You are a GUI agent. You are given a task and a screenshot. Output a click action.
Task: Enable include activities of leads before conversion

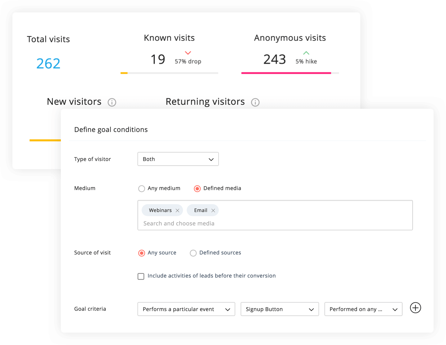click(x=141, y=276)
